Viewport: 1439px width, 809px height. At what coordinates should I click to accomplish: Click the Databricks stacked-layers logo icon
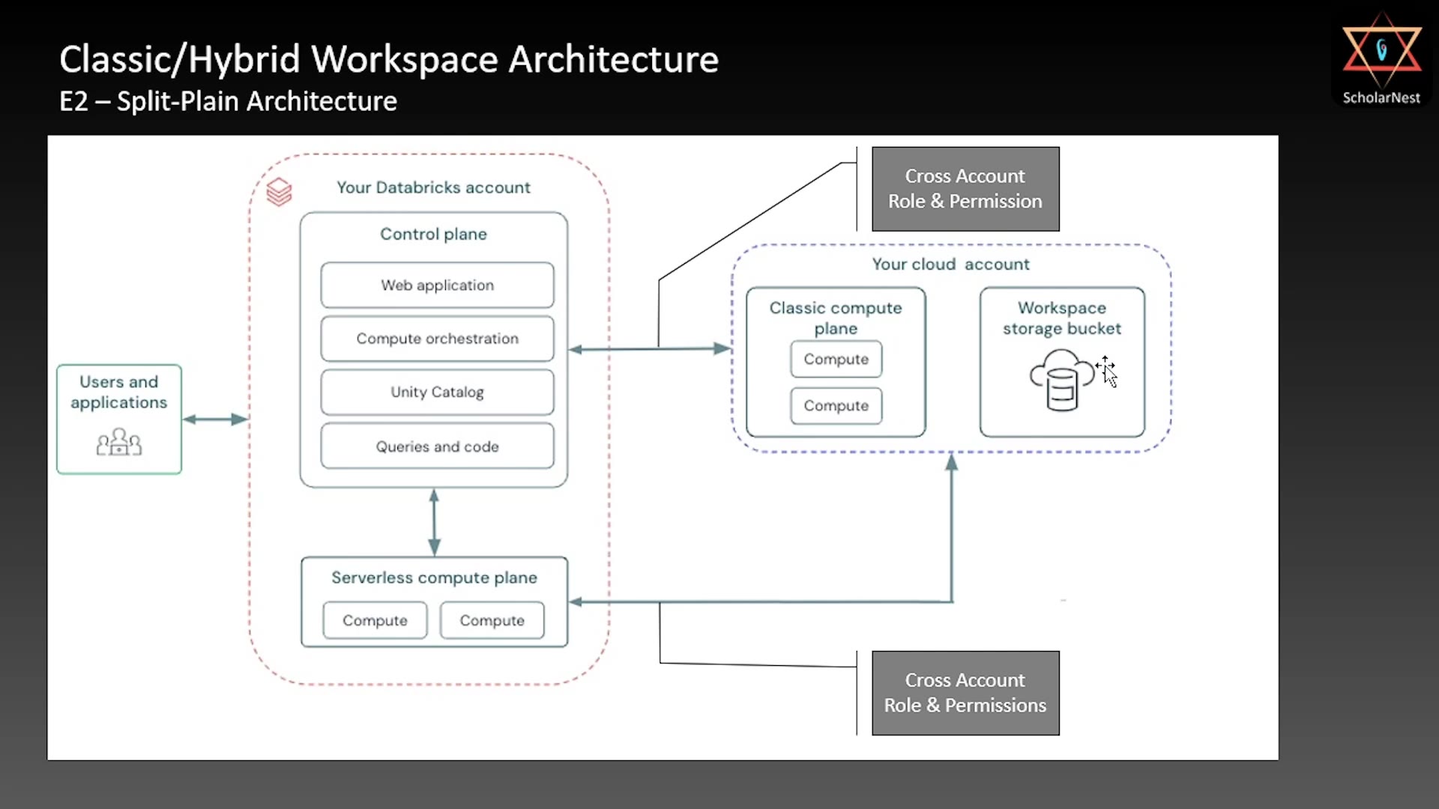279,192
